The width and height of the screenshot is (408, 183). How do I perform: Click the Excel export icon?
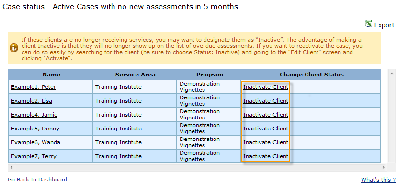[368, 23]
